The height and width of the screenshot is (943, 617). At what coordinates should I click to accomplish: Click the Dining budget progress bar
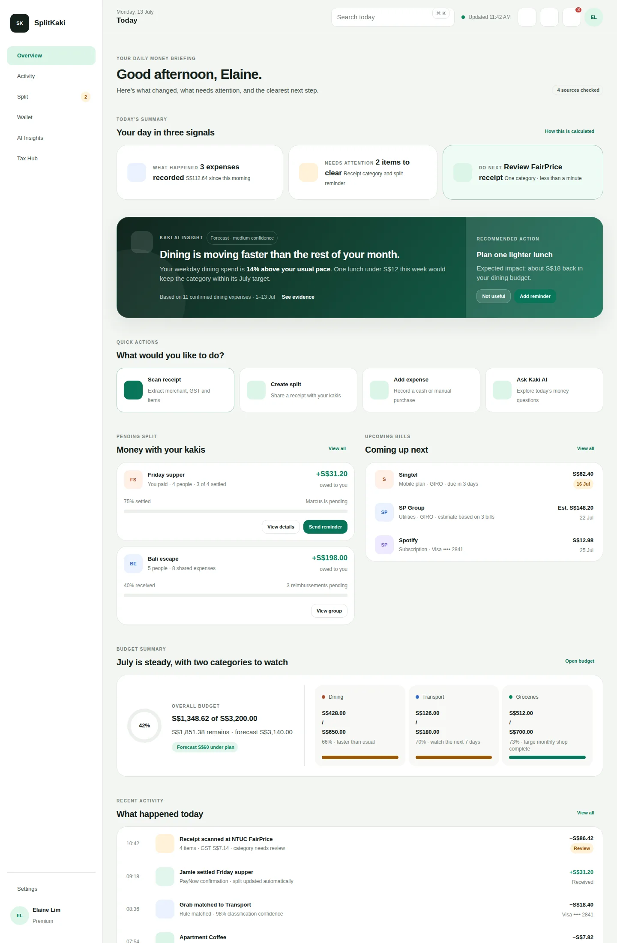[360, 757]
